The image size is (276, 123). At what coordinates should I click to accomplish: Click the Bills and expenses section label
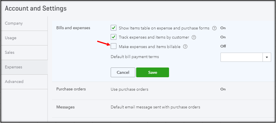coord(73,28)
